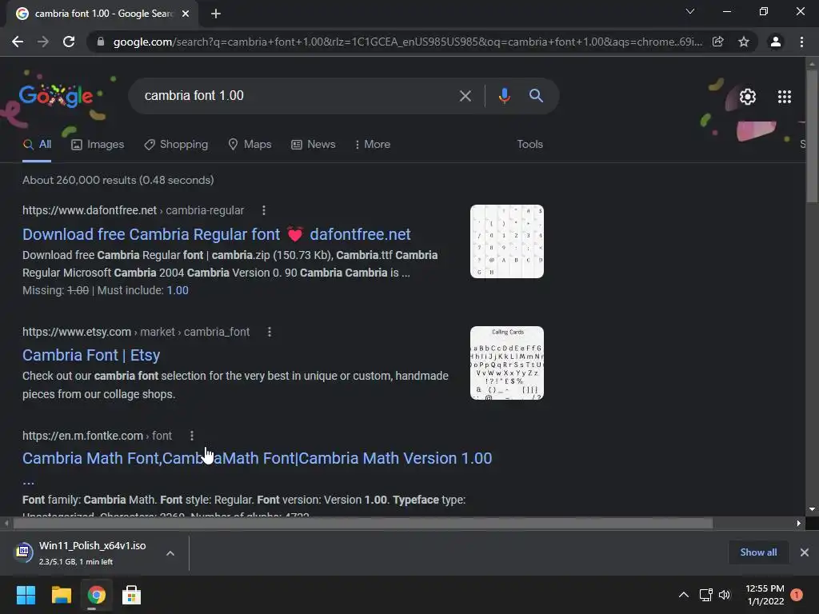The height and width of the screenshot is (614, 819).
Task: Click the address bar URL
Action: (x=407, y=42)
